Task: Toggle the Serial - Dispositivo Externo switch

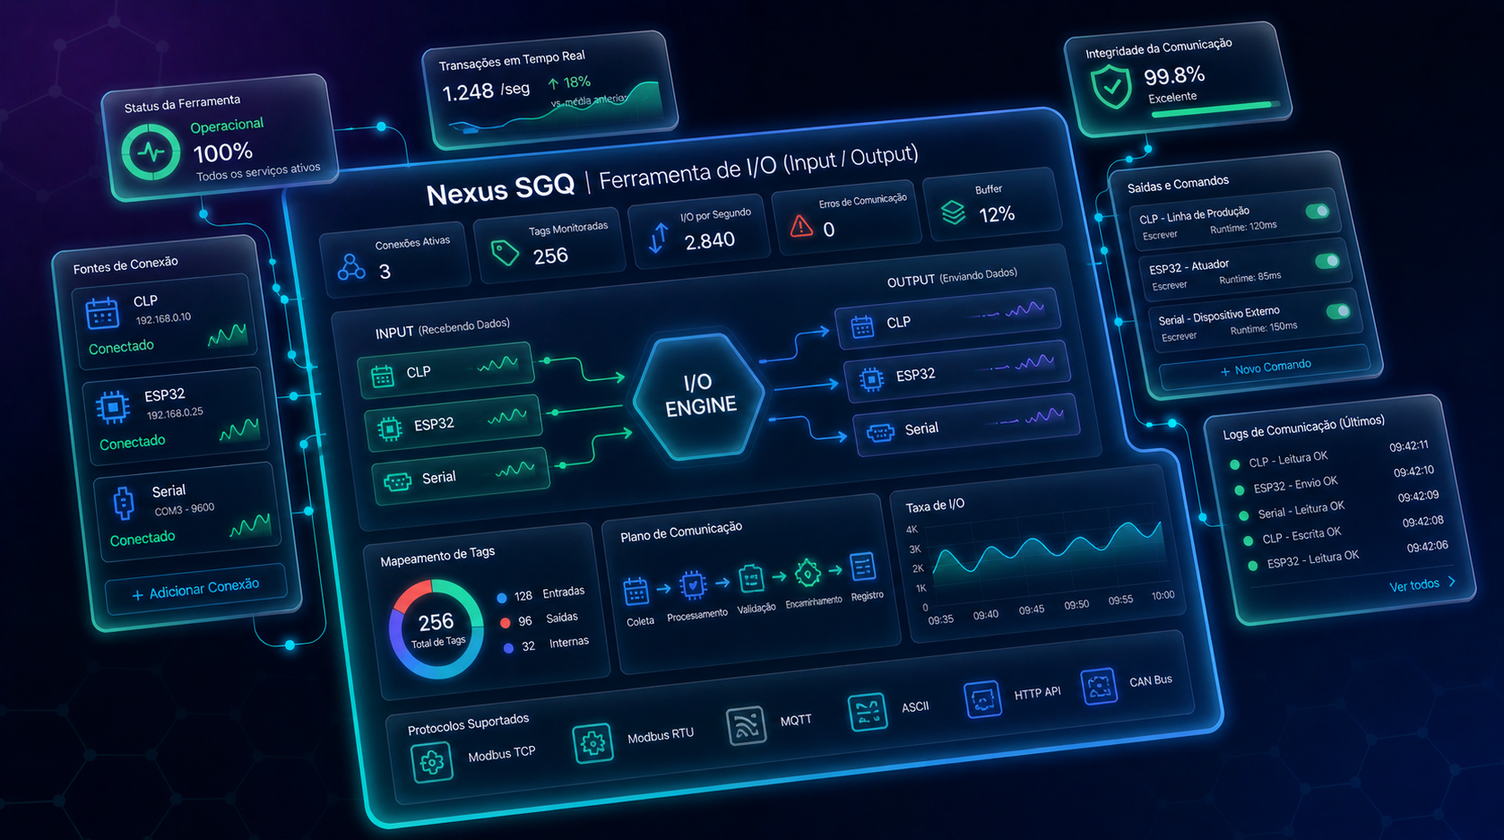Action: (1337, 312)
